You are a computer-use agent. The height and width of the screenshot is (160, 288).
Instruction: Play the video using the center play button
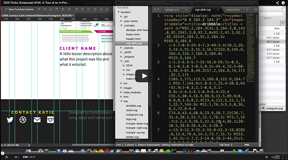(x=144, y=76)
